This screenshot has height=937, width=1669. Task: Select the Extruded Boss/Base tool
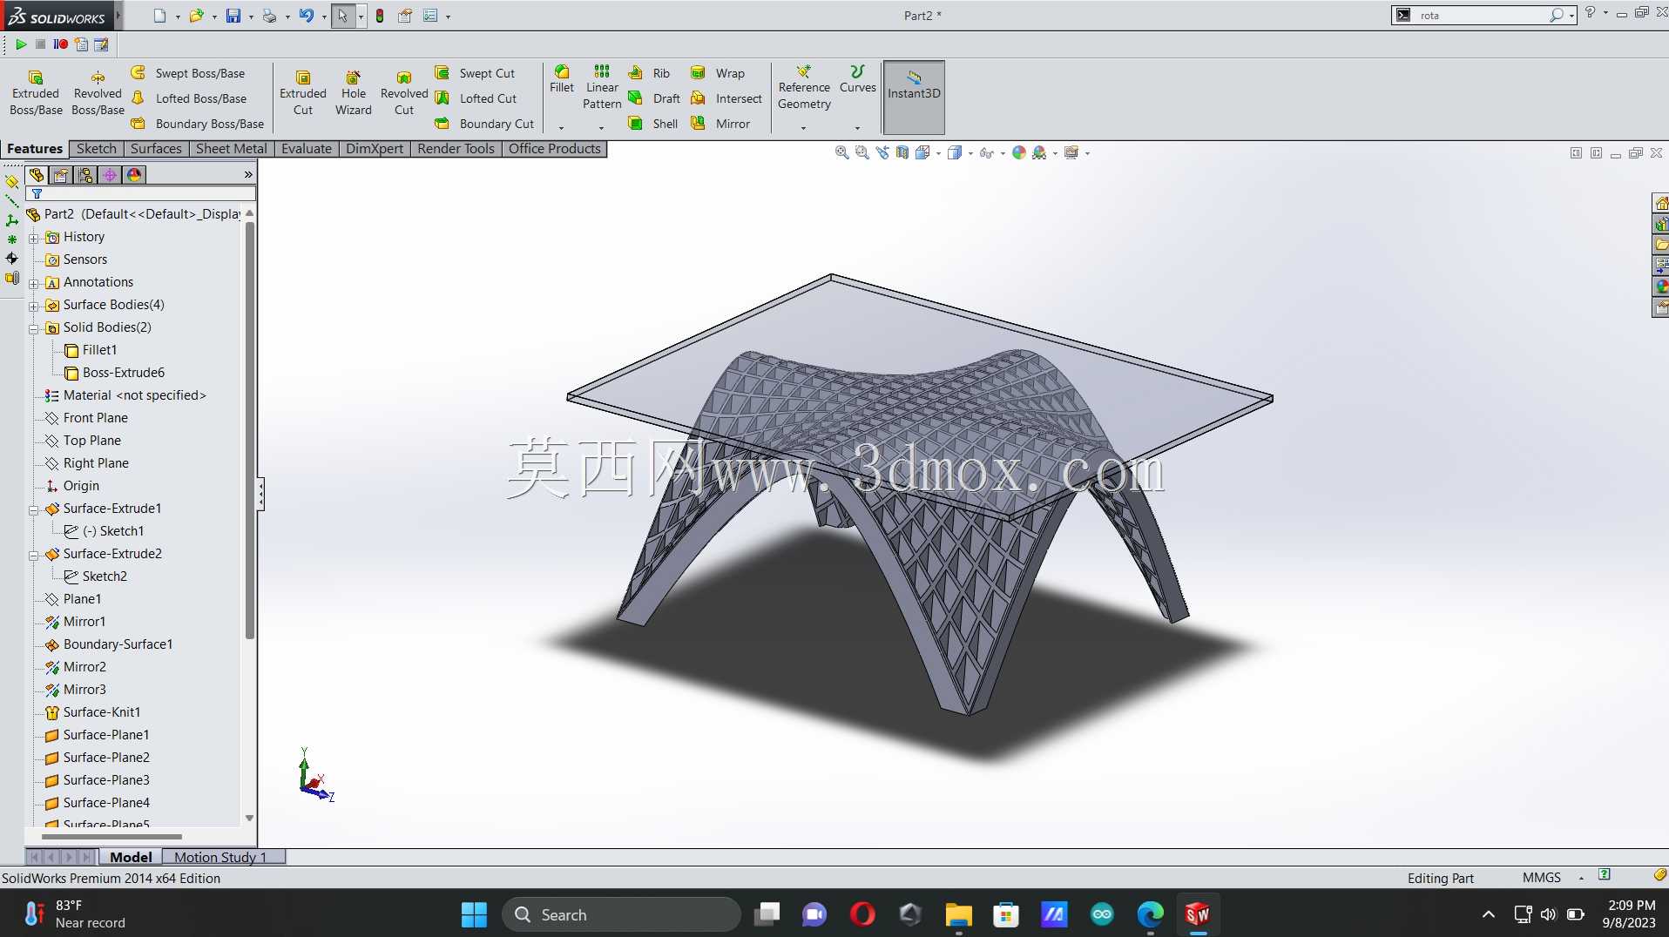pyautogui.click(x=36, y=92)
